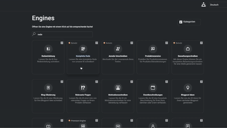
Task: Select the Blog Gliederung title
Action: click(48, 95)
